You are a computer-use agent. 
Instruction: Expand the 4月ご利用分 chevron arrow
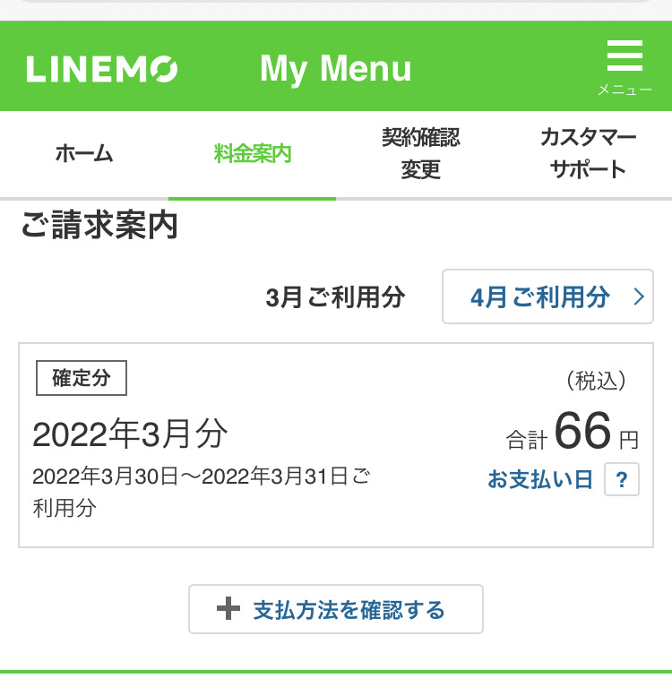[x=638, y=297]
